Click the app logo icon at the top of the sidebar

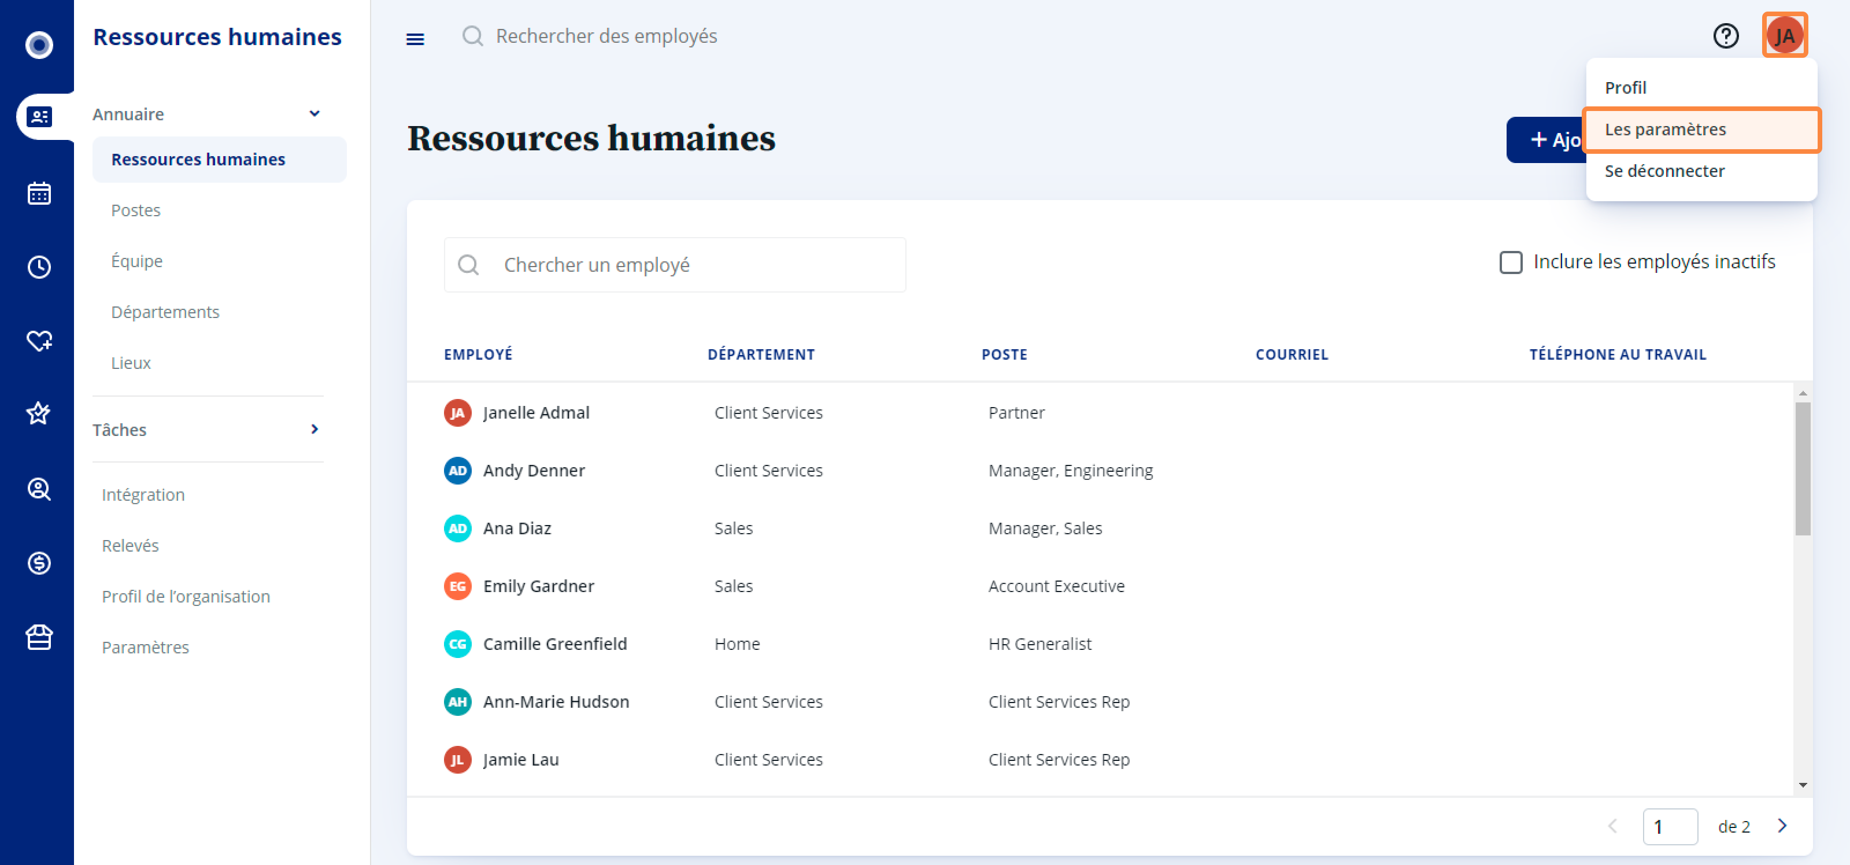point(39,45)
